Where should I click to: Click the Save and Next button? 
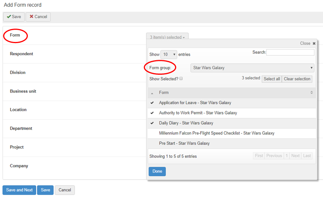pos(19,190)
